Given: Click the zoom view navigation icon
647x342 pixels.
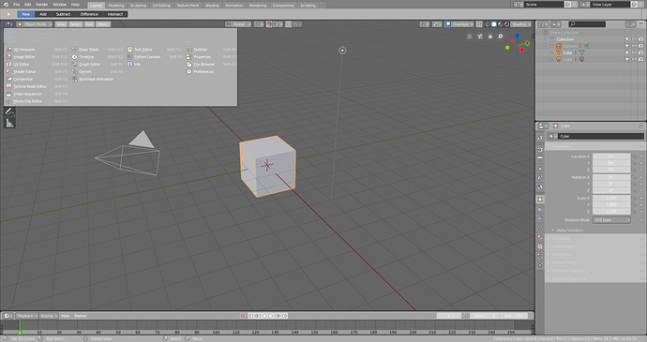Looking at the screenshot, I should pos(500,37).
